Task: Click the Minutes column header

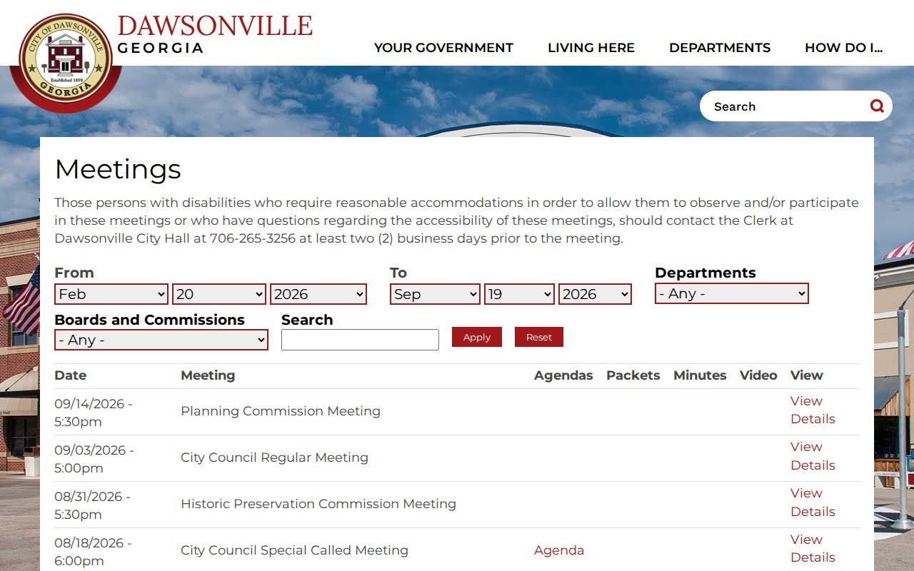Action: click(x=700, y=375)
